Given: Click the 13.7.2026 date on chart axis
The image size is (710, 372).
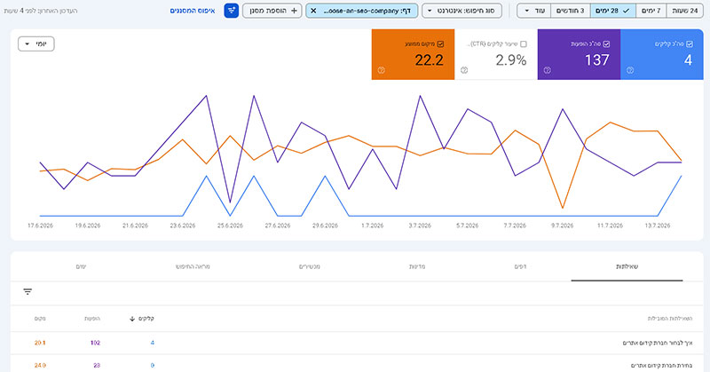Looking at the screenshot, I should tap(658, 226).
